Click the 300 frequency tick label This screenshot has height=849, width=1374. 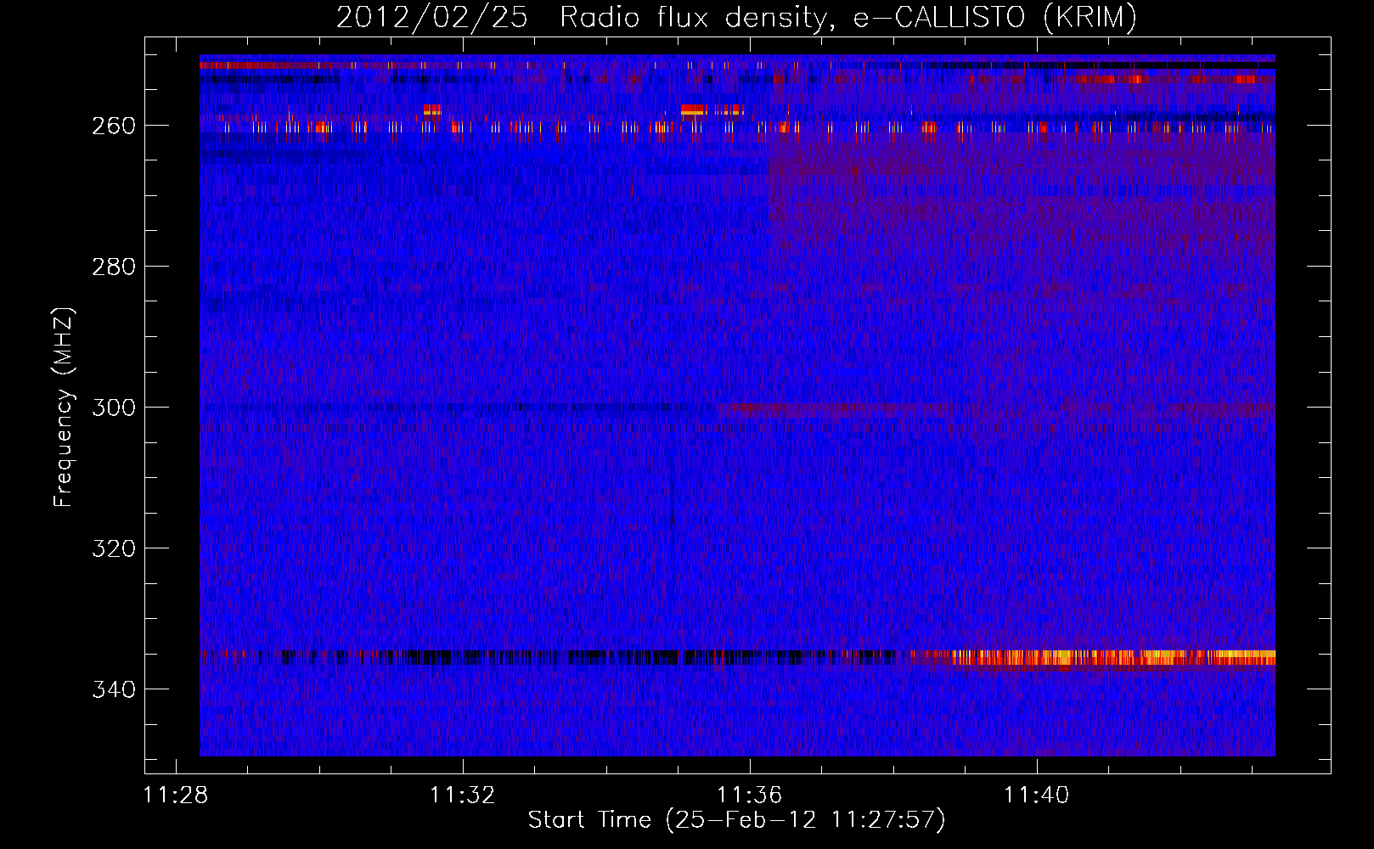[x=114, y=408]
